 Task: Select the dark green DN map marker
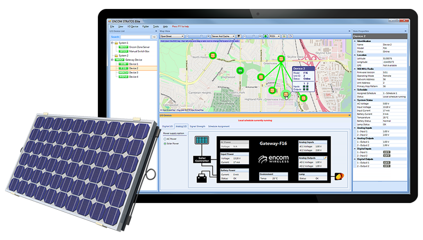coord(240,71)
